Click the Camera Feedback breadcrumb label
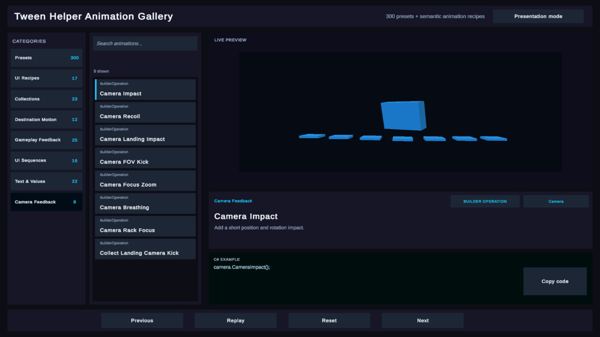600x337 pixels. [233, 201]
